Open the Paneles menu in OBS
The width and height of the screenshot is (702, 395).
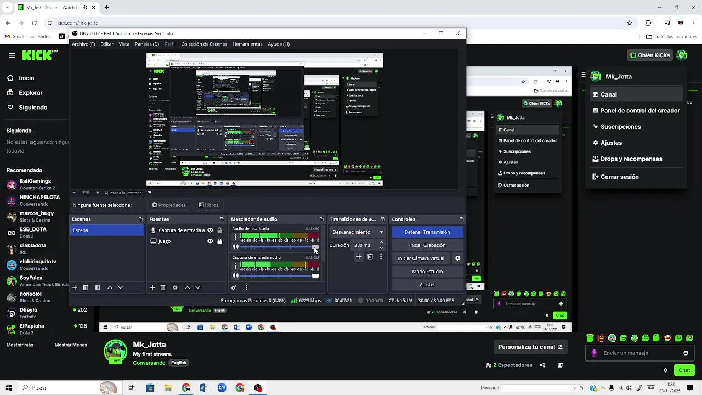pyautogui.click(x=147, y=44)
